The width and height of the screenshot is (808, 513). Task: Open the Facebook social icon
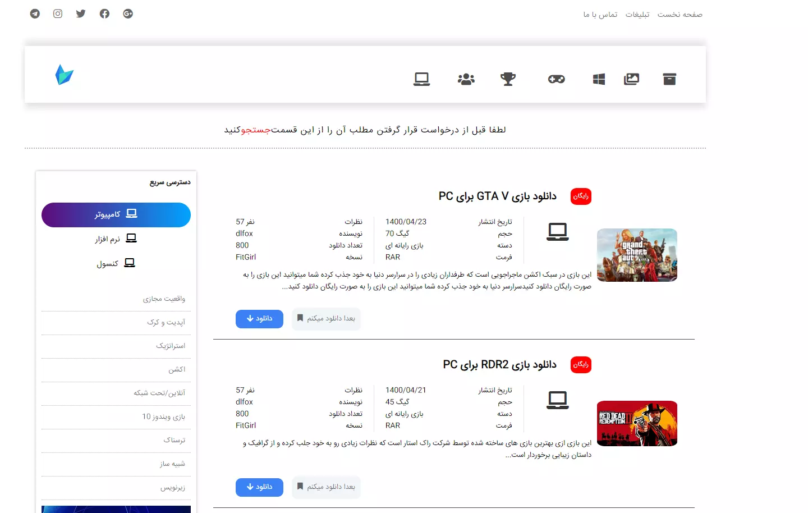[104, 13]
